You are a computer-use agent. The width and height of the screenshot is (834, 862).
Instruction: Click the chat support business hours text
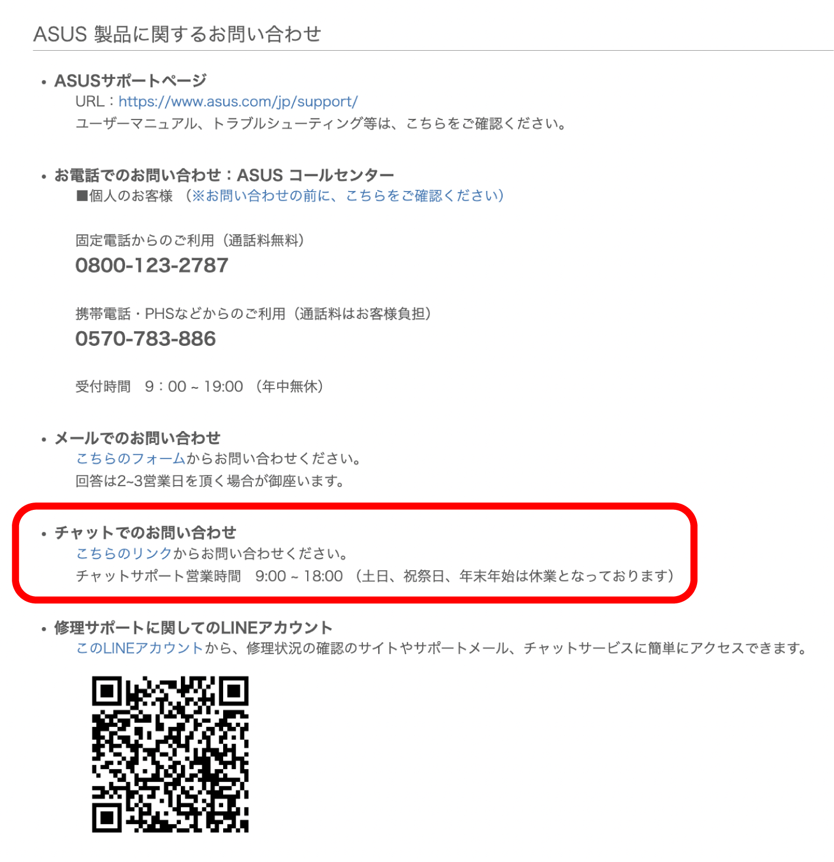click(375, 576)
